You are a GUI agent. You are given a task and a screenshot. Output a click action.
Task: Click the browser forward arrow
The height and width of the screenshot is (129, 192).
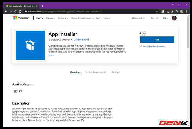11,11
